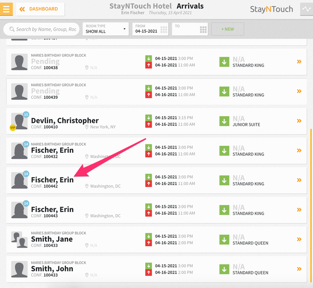
Task: Click the name Smith, John
Action: [52, 269]
